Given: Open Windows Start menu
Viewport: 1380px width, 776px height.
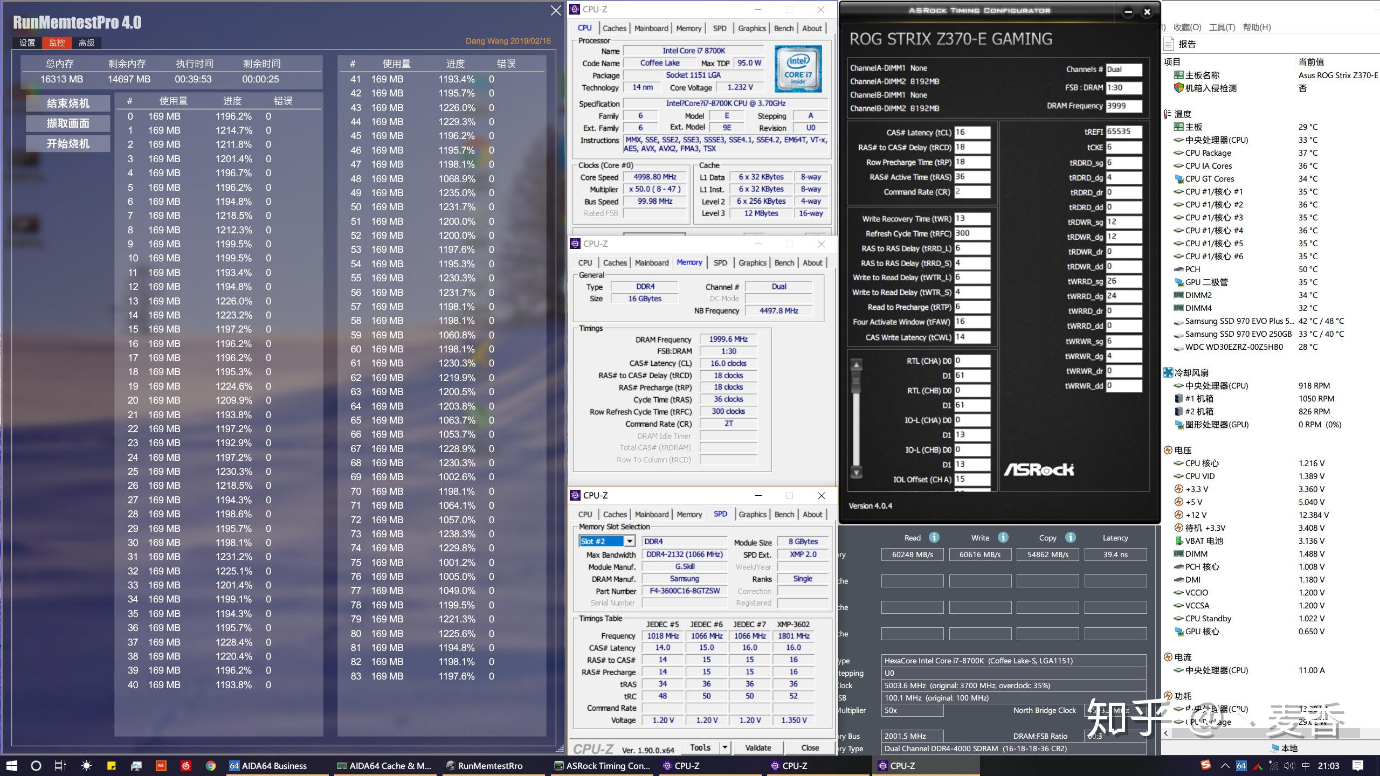Looking at the screenshot, I should (x=11, y=765).
